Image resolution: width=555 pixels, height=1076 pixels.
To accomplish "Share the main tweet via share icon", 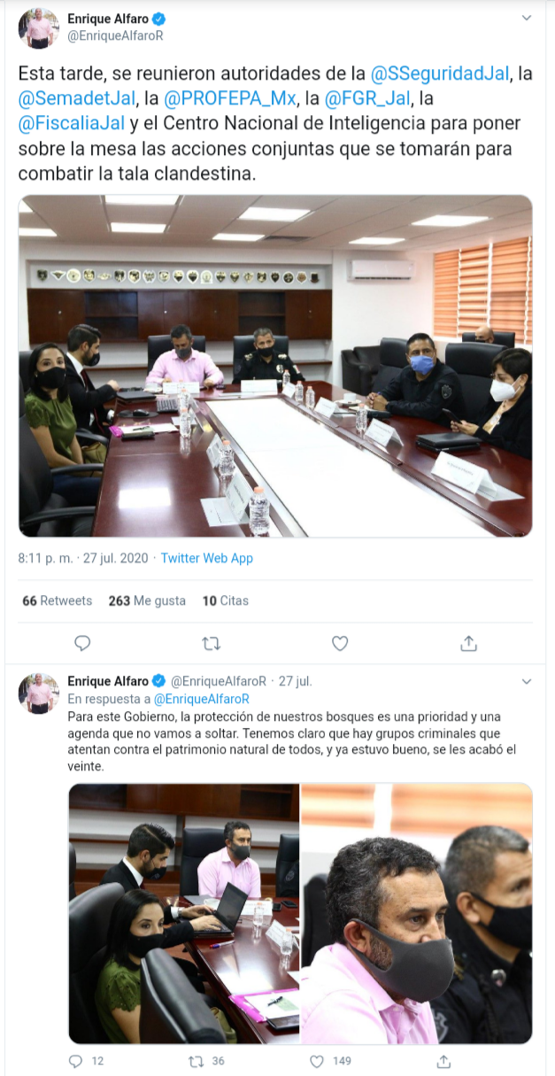I will [x=469, y=644].
